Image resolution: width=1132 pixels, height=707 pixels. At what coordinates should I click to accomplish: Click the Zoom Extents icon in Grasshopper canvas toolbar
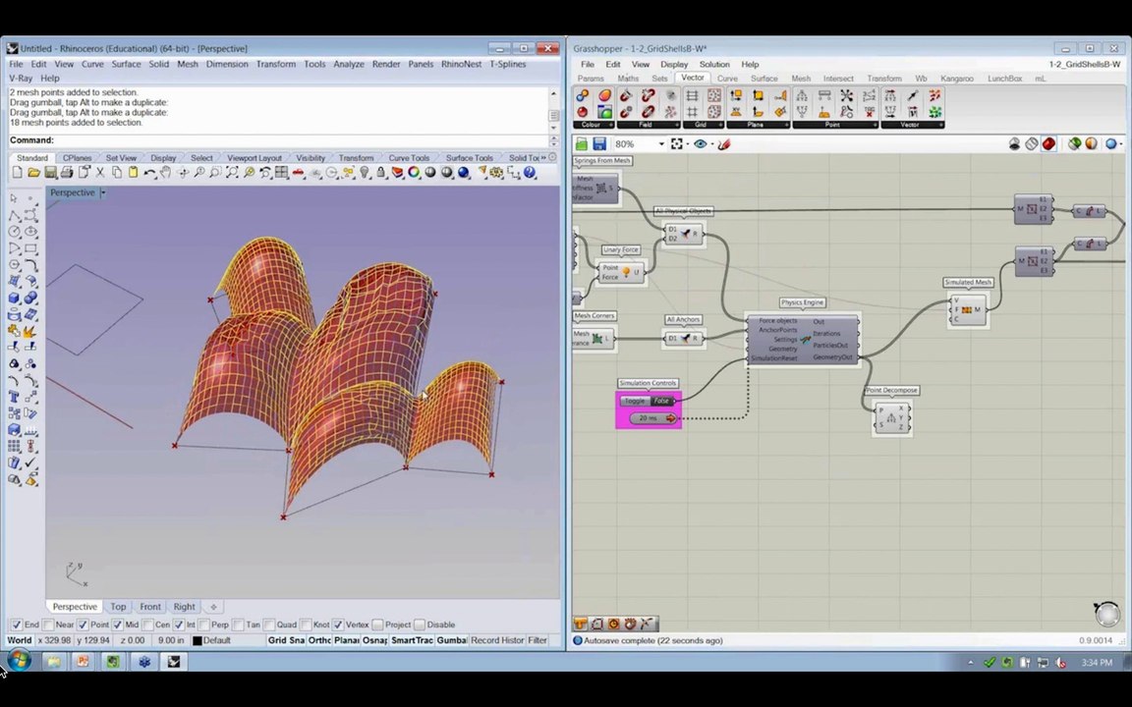click(676, 144)
